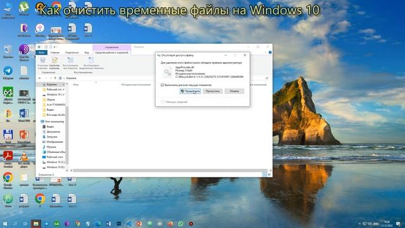This screenshot has height=228, width=405.
Task: Click the Chrome taskbar icon
Action: click(77, 224)
